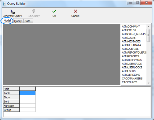Click the table list scroll down arrow
Screen dimensions: 154x120
tap(149, 83)
